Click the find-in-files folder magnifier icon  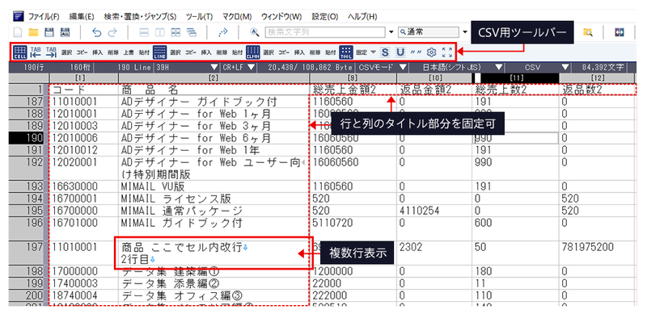588,32
